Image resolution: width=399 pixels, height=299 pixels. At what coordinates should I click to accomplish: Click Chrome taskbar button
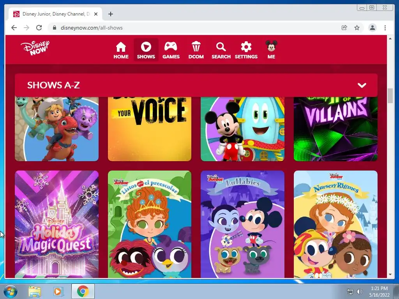click(83, 291)
